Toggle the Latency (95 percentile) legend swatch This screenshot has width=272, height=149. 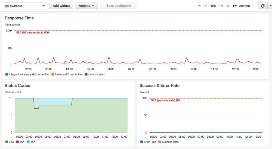click(x=53, y=74)
